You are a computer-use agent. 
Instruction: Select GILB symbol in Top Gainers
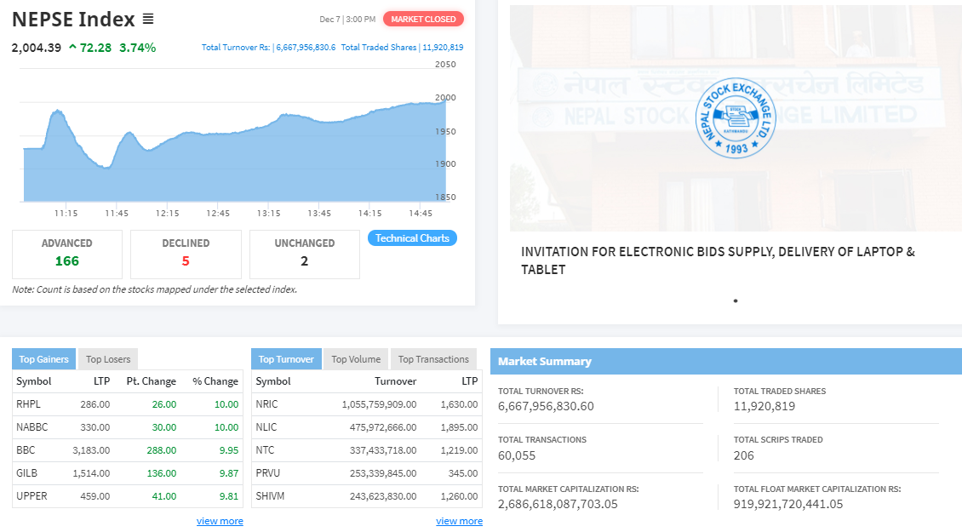pyautogui.click(x=27, y=473)
